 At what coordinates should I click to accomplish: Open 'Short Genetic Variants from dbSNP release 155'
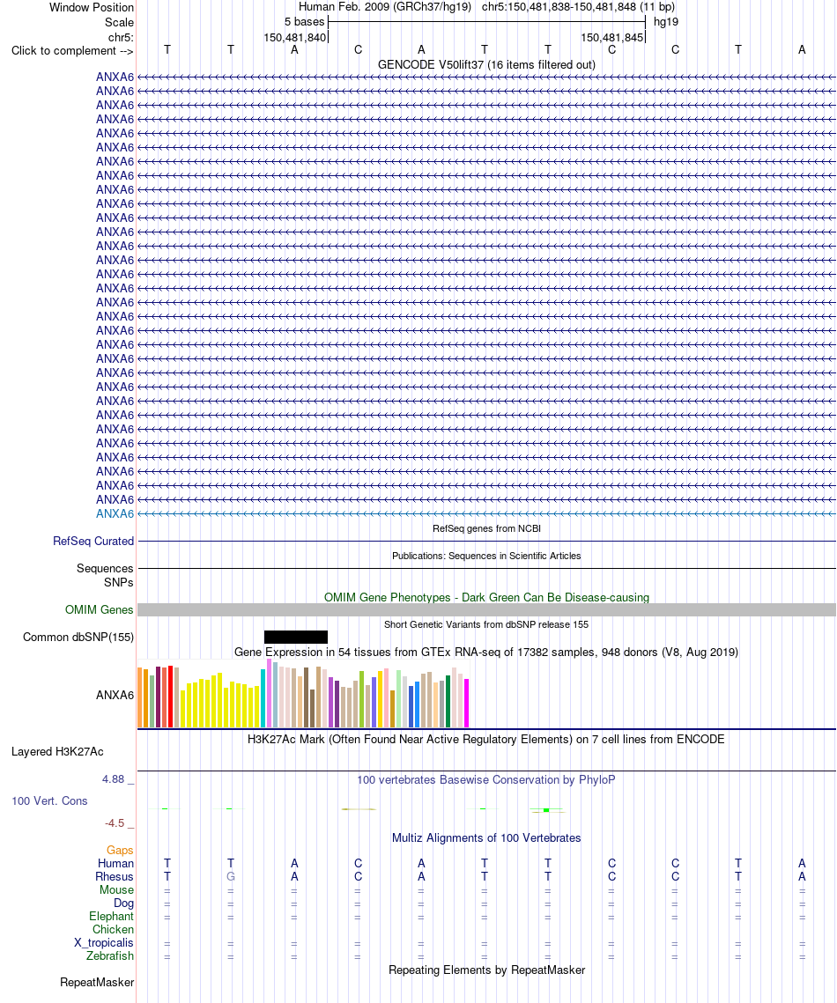click(486, 624)
